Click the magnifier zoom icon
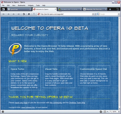The width and height of the screenshot is (121, 114). tap(111, 112)
